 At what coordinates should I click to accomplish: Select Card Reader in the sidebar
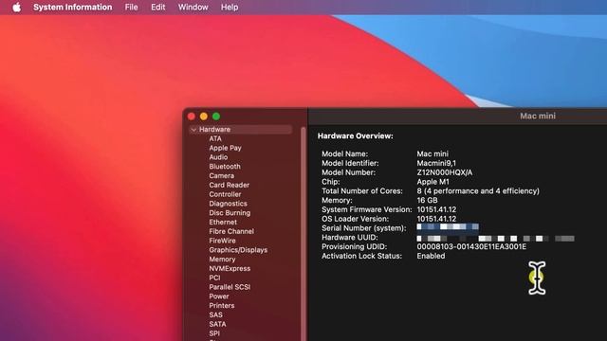click(x=230, y=185)
